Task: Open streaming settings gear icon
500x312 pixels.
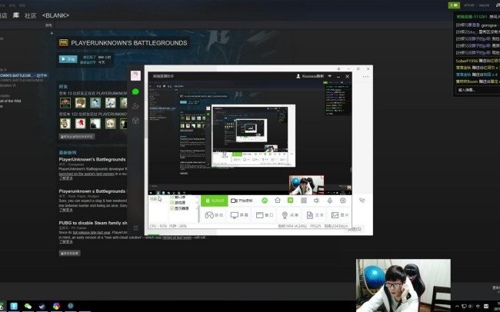Action: [x=342, y=201]
